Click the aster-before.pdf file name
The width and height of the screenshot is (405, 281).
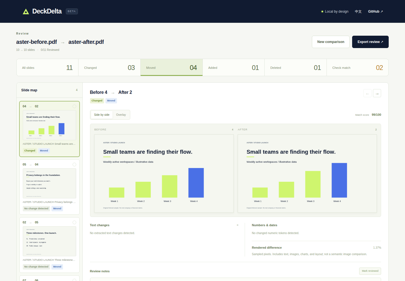(37, 42)
